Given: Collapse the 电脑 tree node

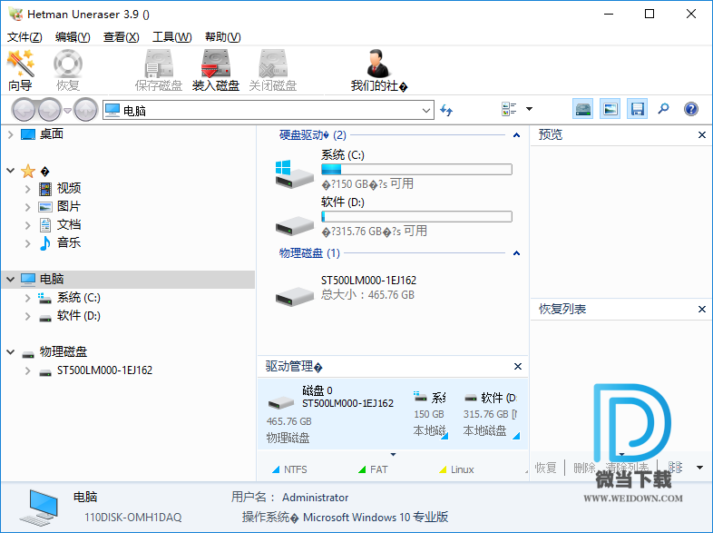Looking at the screenshot, I should click(11, 279).
